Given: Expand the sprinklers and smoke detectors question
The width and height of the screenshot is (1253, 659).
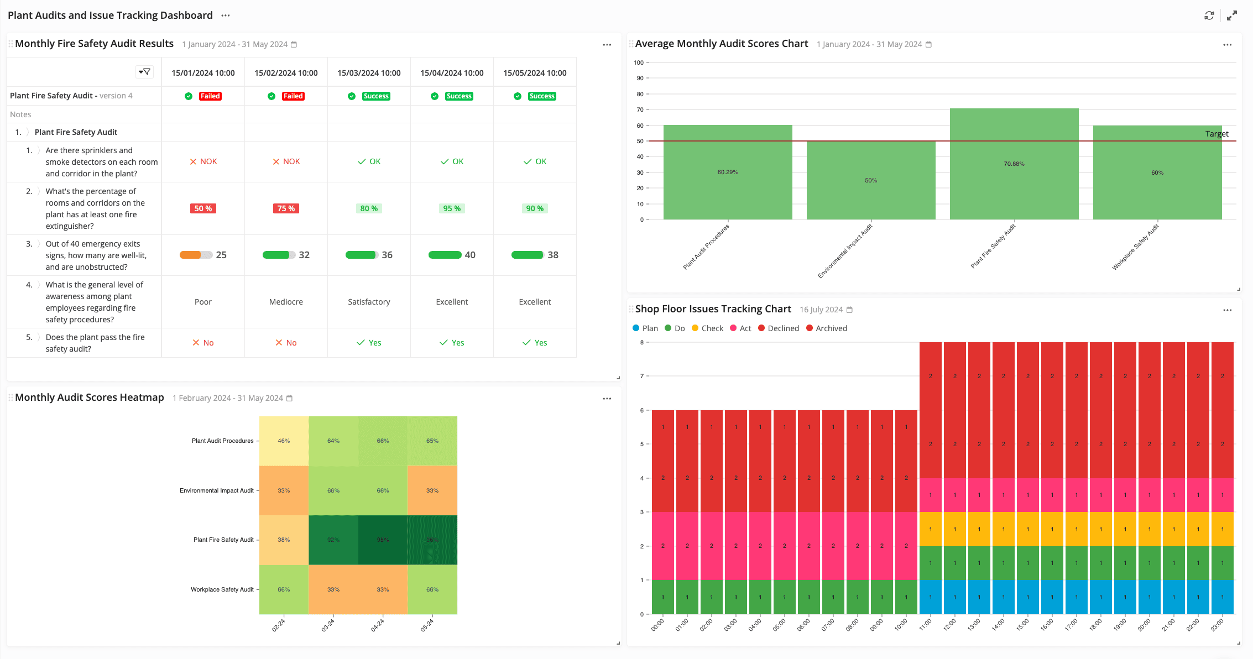Looking at the screenshot, I should (38, 150).
